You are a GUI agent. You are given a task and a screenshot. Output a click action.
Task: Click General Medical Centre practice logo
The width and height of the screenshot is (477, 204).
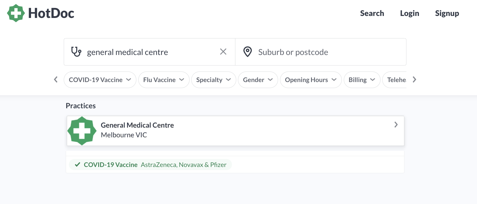82,131
